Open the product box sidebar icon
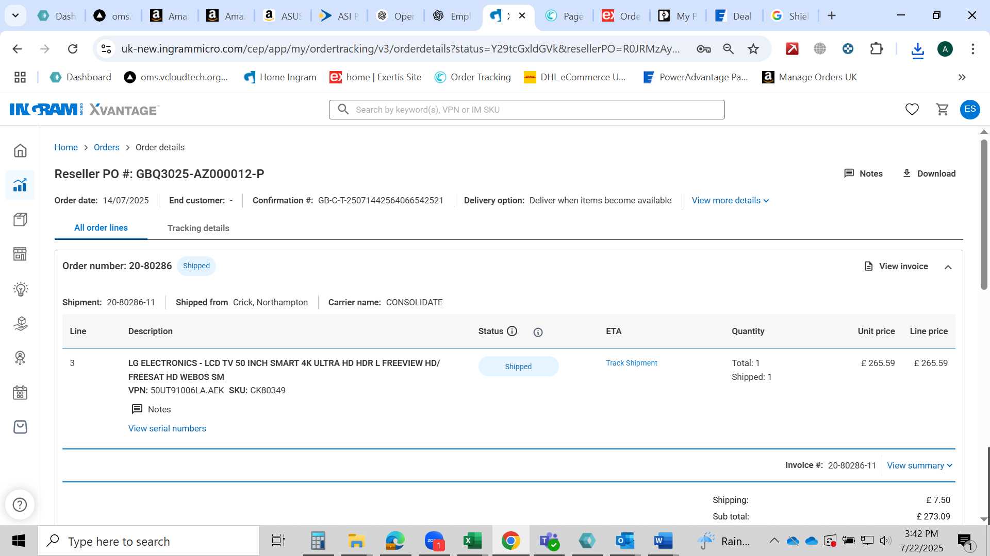The image size is (990, 556). 20,220
